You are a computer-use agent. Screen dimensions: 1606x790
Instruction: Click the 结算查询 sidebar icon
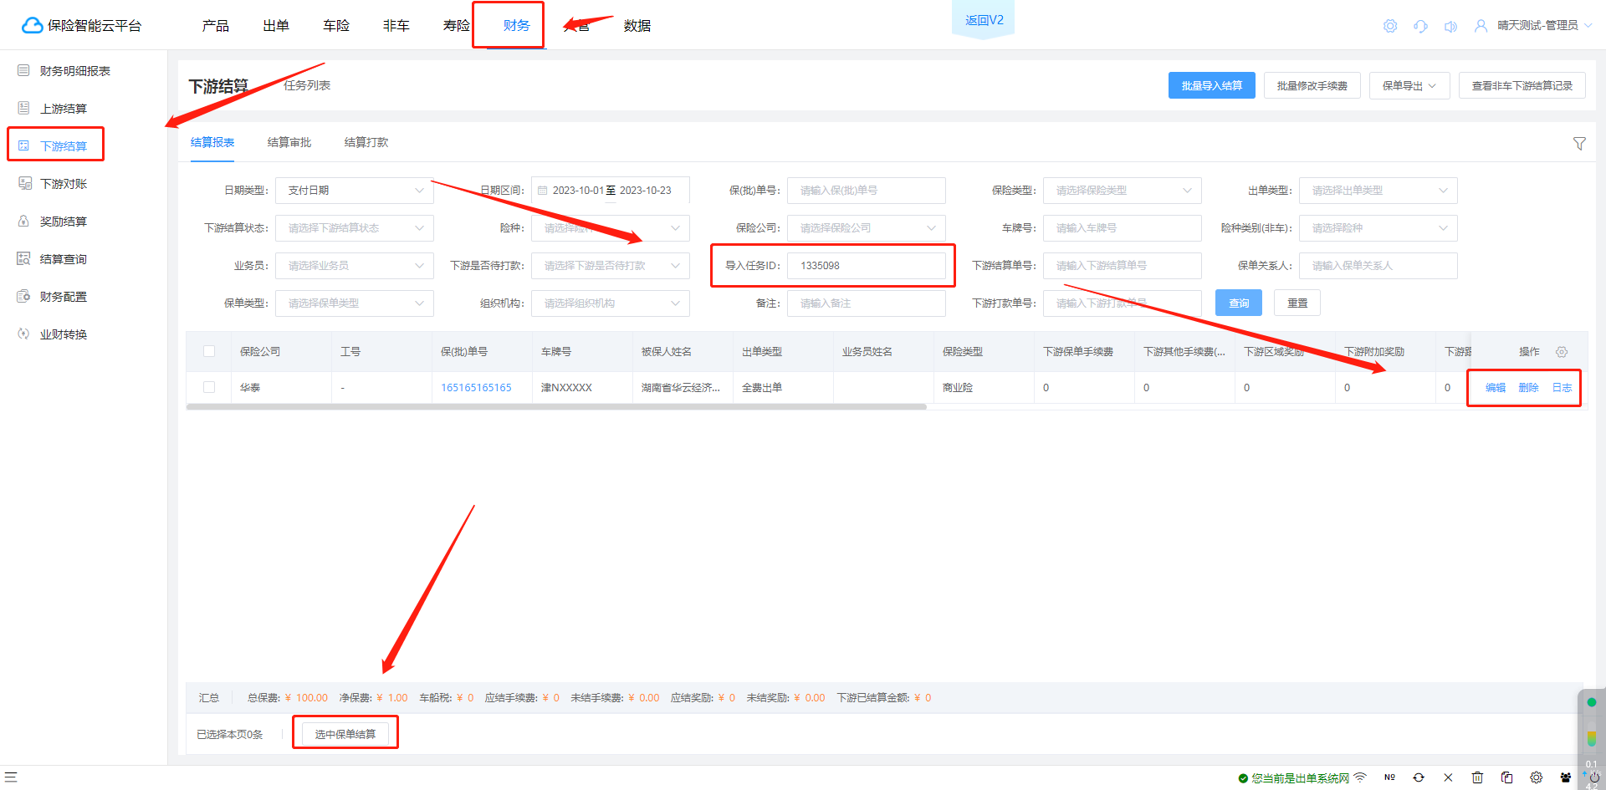pyautogui.click(x=23, y=258)
